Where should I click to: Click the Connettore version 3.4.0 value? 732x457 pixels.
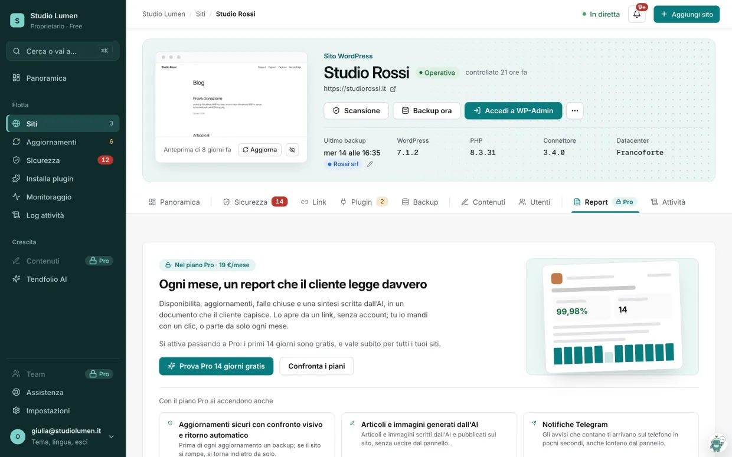coord(554,152)
